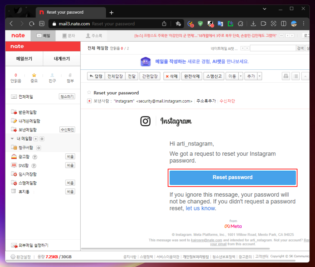Click the 수신차단 link
The width and height of the screenshot is (315, 267).
point(227,101)
